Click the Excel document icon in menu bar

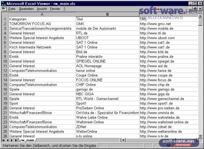[x=4, y=9]
